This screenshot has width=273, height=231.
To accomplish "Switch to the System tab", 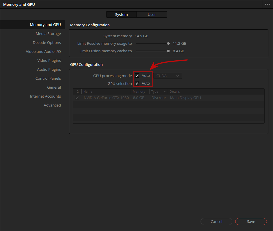I will [x=121, y=14].
